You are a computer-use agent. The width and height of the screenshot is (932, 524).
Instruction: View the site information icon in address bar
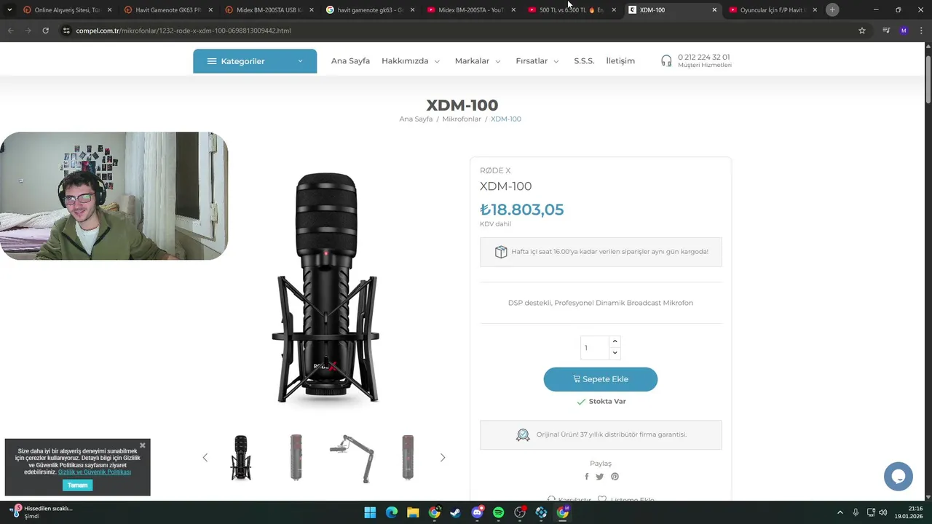66,31
